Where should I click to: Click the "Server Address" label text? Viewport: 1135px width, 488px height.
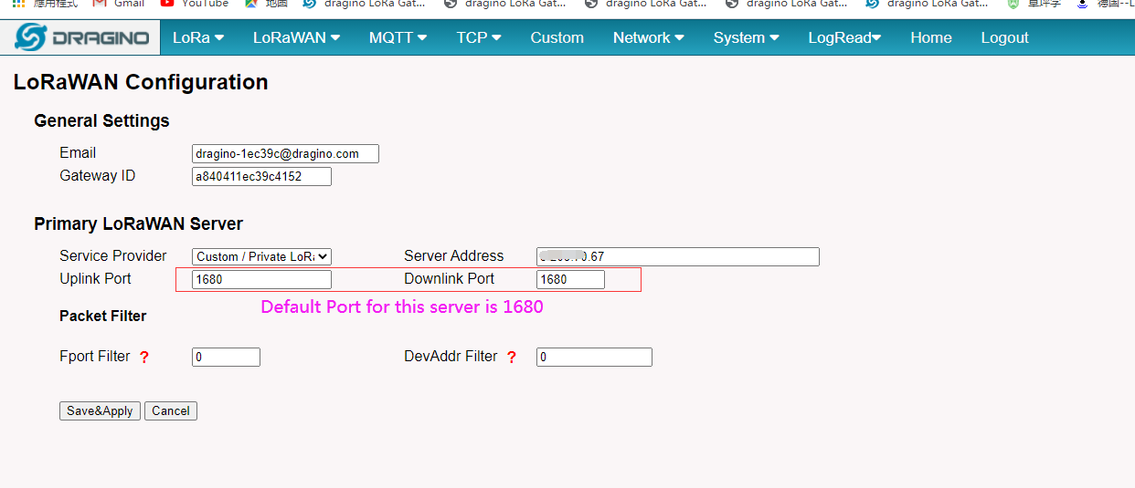click(x=454, y=256)
